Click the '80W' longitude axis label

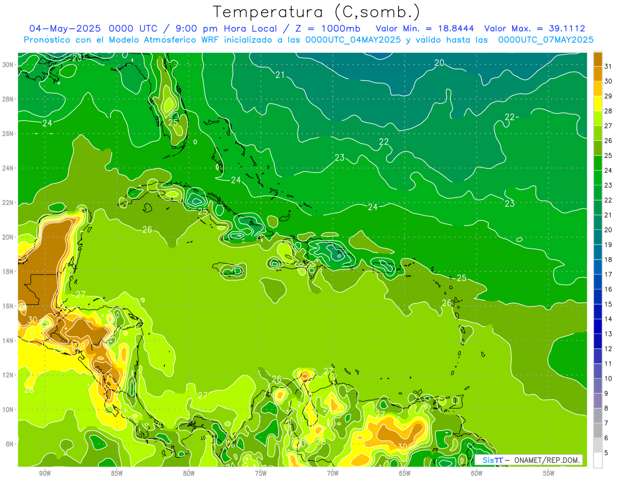(x=189, y=473)
